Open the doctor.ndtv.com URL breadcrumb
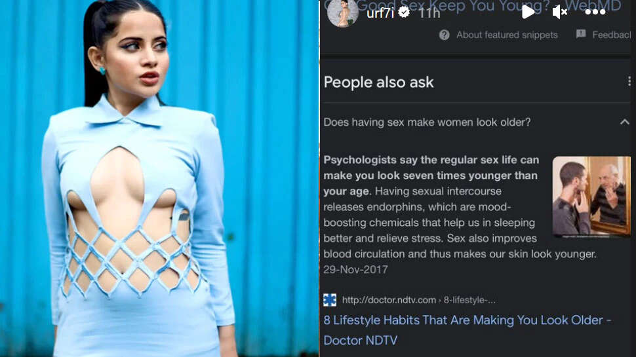This screenshot has height=357, width=636. tap(418, 300)
